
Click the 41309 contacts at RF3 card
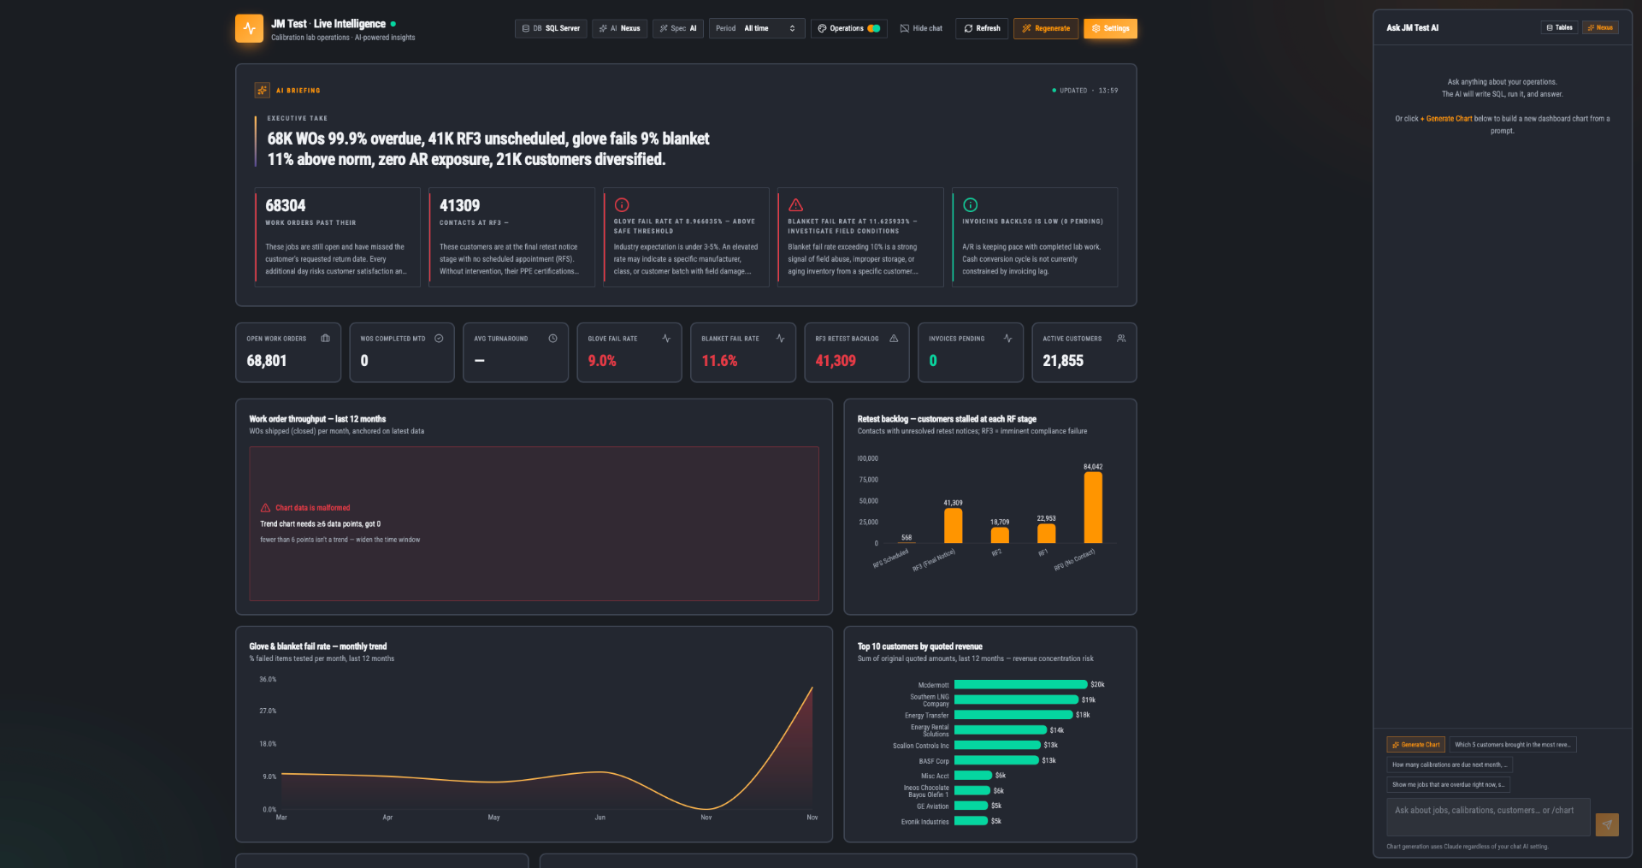coord(511,237)
